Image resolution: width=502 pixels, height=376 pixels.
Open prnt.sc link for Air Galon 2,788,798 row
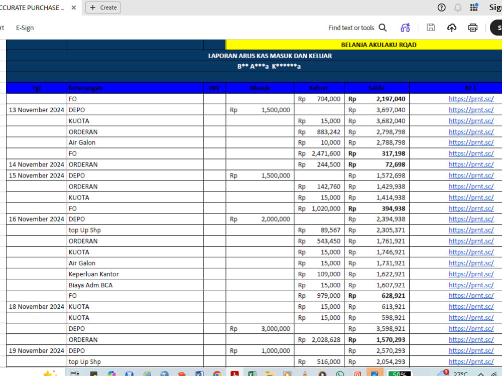tap(471, 142)
